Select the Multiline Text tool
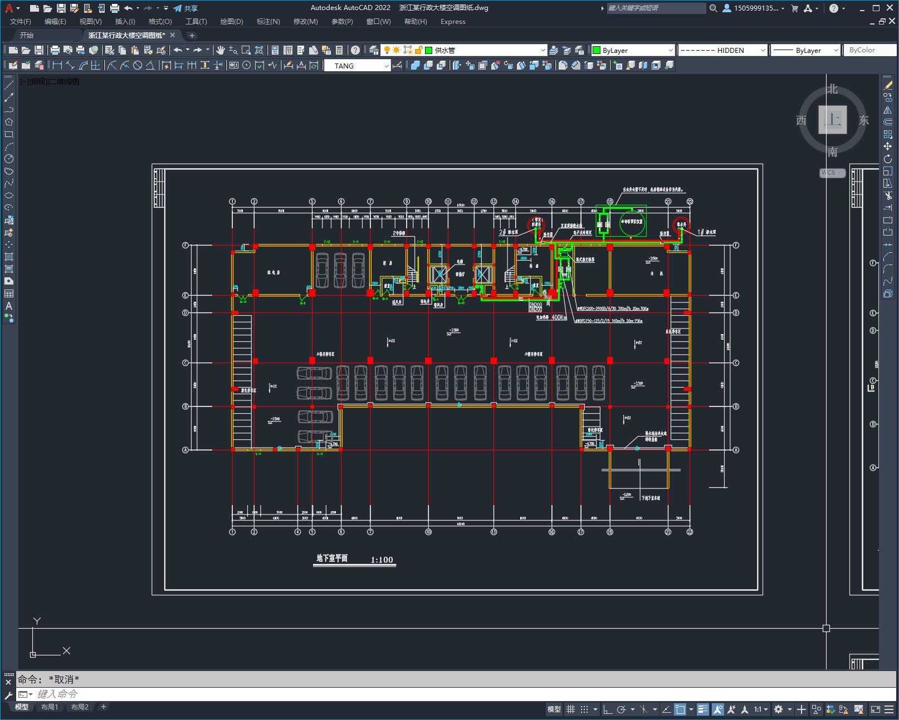Screen dimensions: 899x720 9,306
